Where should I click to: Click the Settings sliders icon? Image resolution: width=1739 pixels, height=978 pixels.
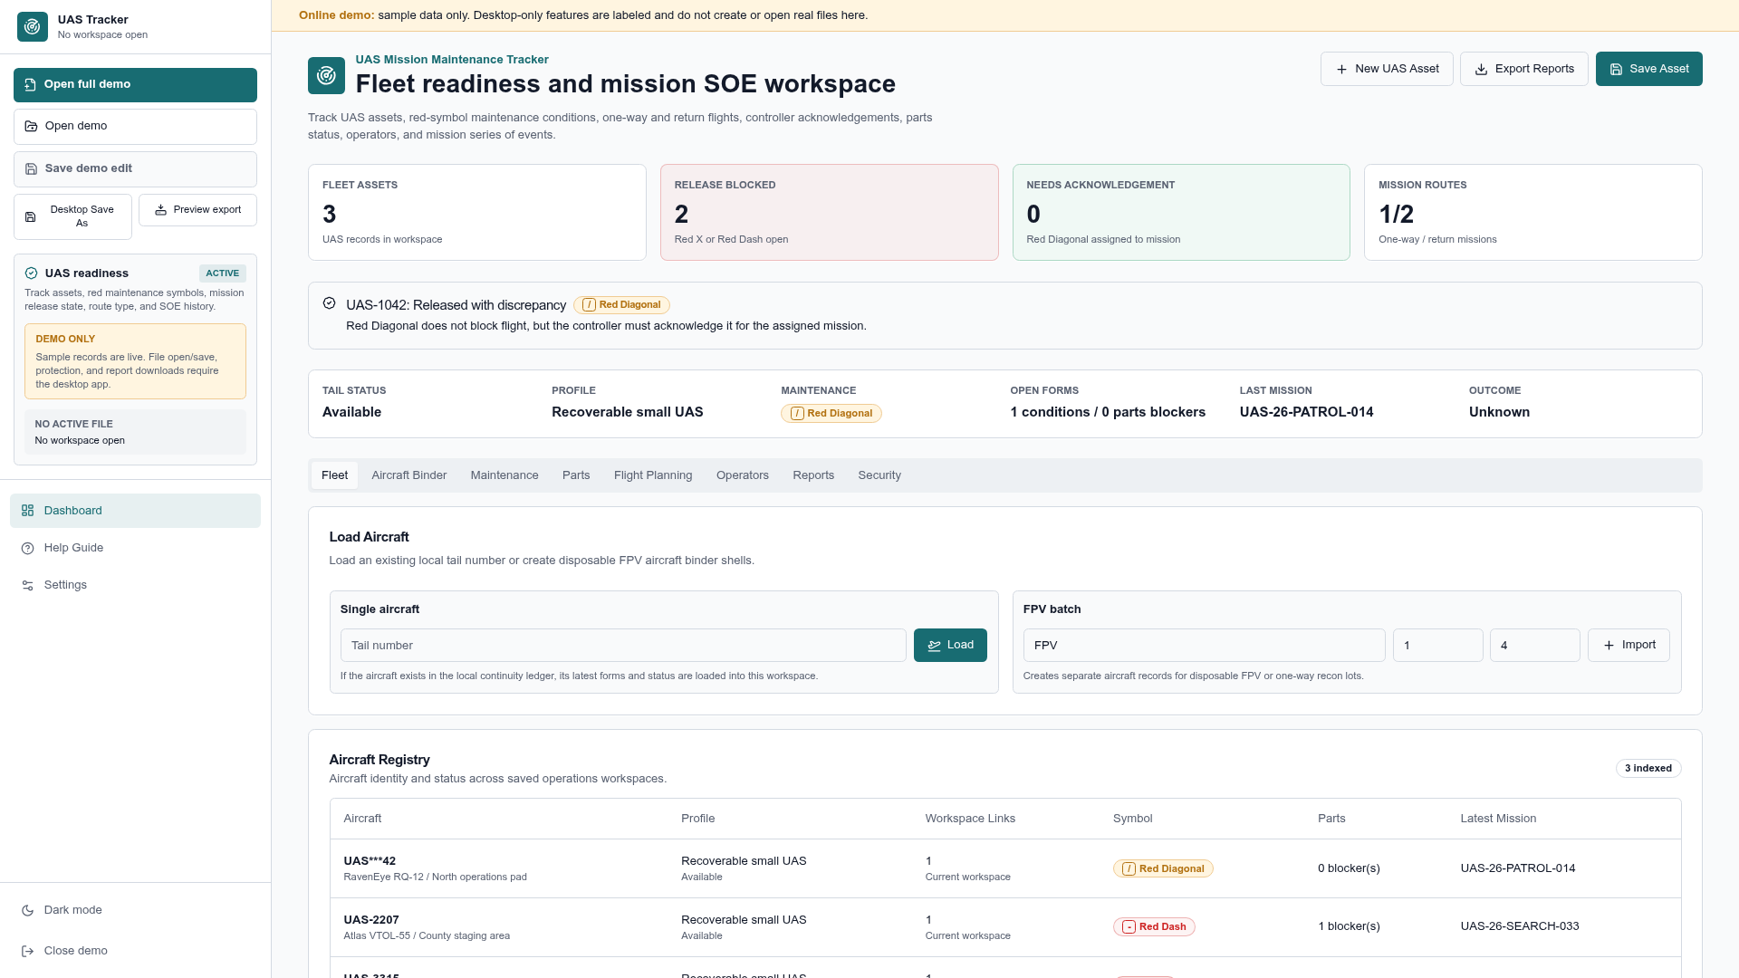click(x=28, y=585)
